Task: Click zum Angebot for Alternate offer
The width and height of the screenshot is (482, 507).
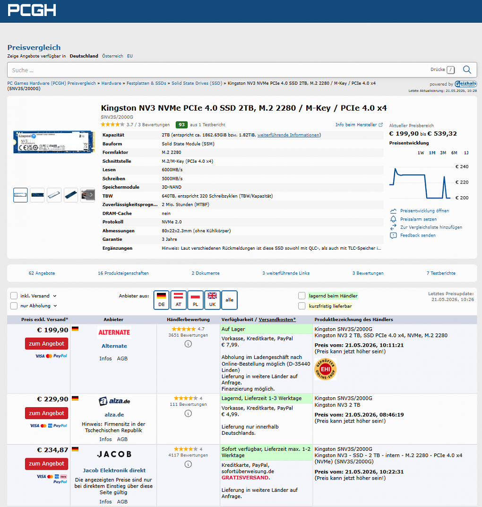Action: click(46, 344)
